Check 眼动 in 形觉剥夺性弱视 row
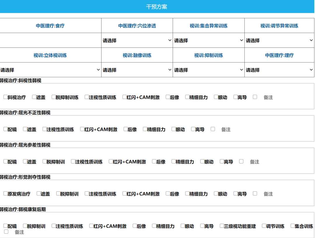Viewport: 315px width, 238px height. tap(216, 193)
